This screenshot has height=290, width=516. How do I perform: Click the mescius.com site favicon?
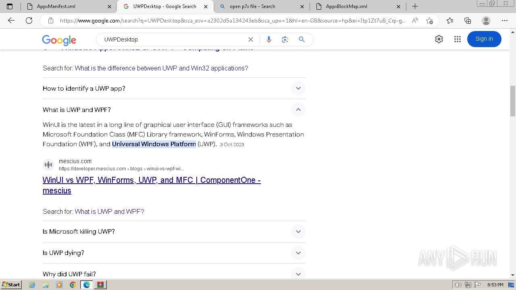click(48, 164)
